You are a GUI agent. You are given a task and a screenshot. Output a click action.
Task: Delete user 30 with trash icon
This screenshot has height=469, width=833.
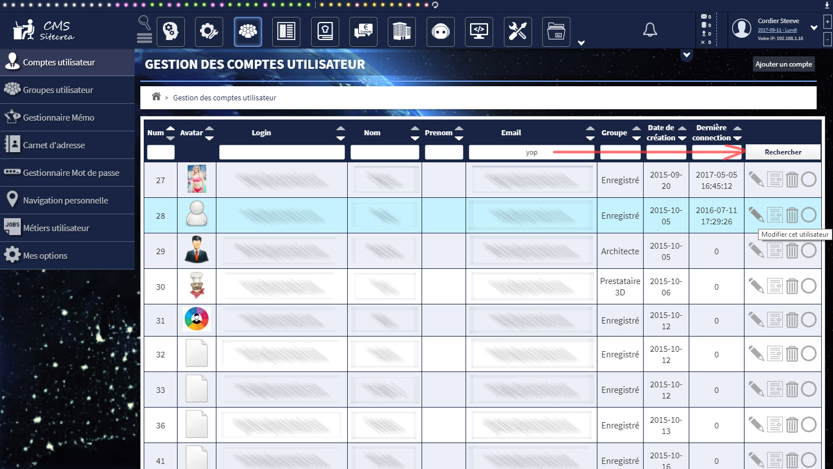point(792,286)
